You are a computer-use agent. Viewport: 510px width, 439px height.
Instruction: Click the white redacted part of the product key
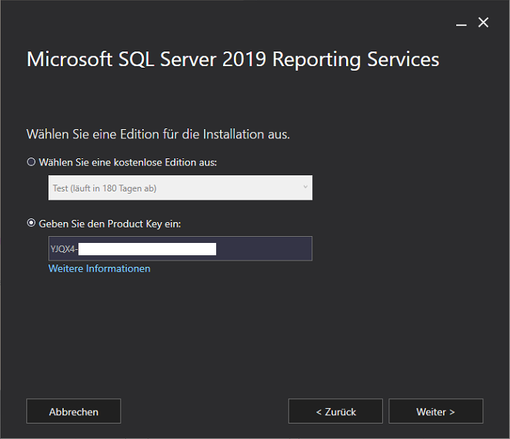146,248
